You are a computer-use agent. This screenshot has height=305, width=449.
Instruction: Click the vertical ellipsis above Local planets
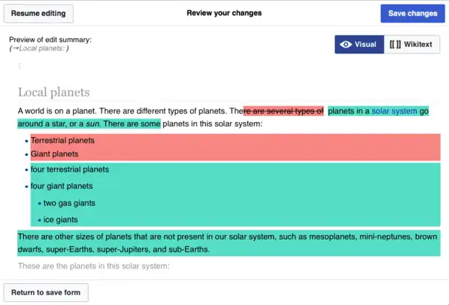(x=20, y=66)
